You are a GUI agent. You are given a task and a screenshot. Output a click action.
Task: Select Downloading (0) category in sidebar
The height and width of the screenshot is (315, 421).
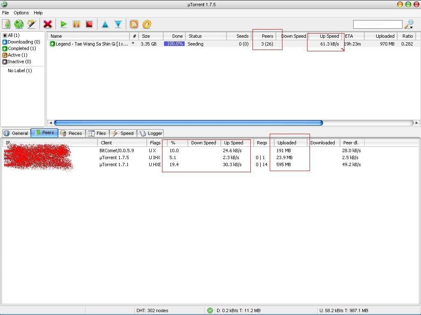coord(23,42)
